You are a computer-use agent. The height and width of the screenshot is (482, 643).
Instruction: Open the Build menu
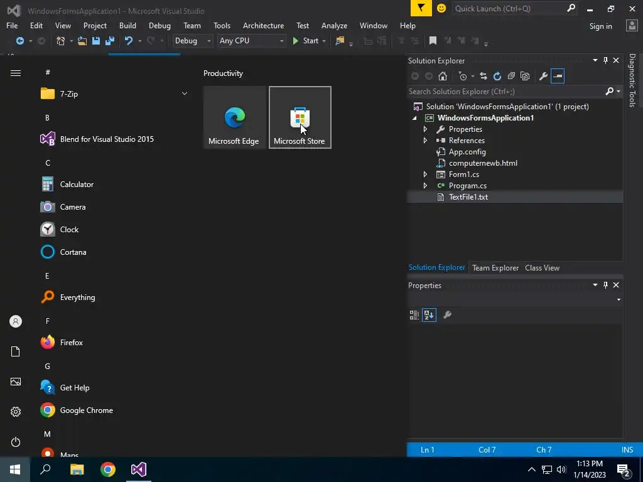tap(127, 25)
